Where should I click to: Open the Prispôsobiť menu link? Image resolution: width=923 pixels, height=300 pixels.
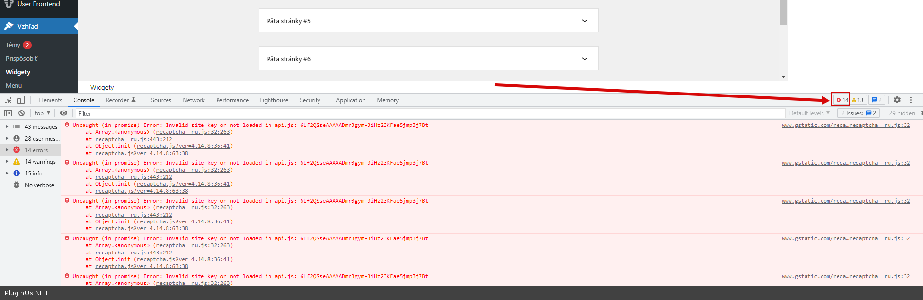point(21,58)
